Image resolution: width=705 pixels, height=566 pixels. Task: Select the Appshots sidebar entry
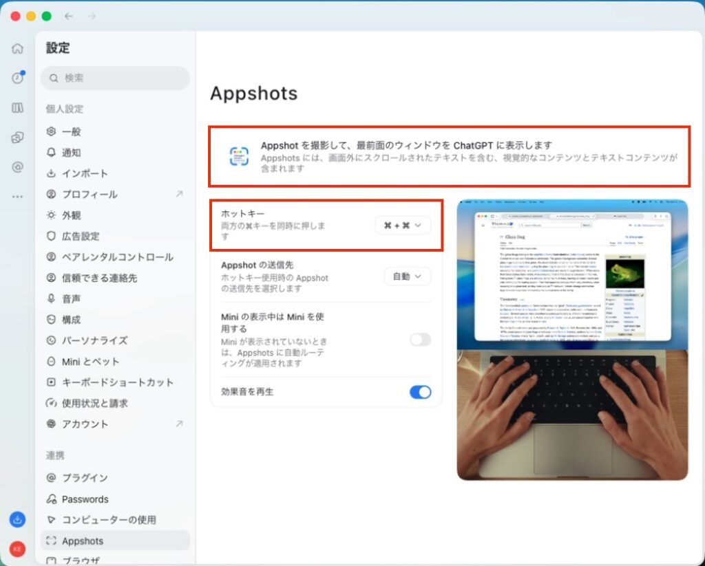pos(115,541)
